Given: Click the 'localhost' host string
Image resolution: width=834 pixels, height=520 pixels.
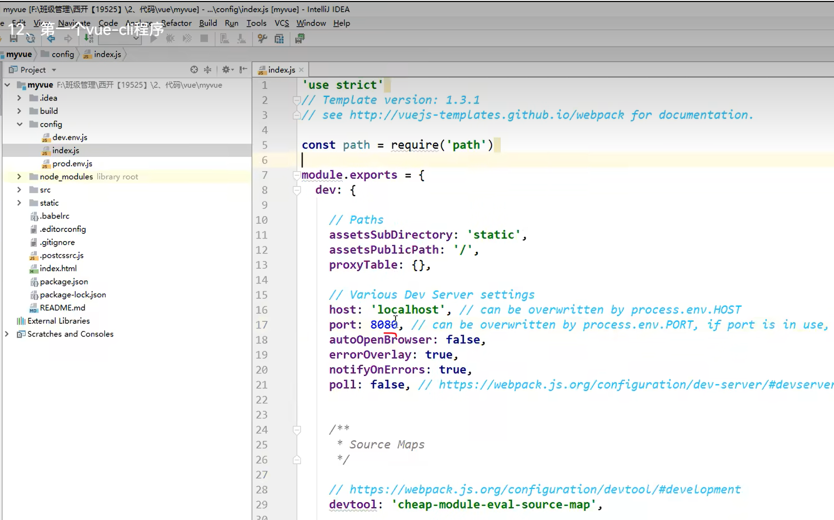Looking at the screenshot, I should pyautogui.click(x=408, y=310).
